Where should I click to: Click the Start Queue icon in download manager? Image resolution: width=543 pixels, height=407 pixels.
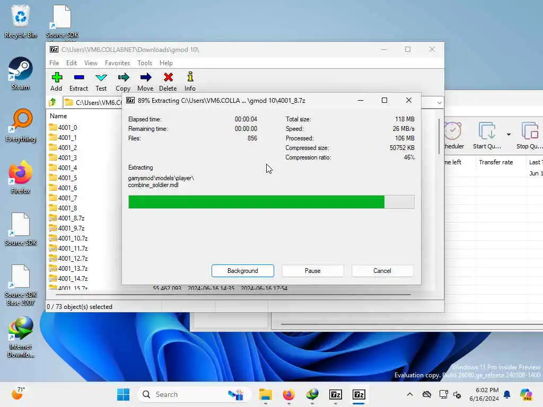pos(487,135)
